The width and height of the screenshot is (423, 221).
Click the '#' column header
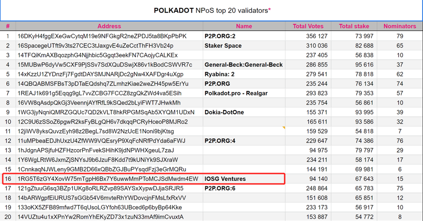click(8, 26)
